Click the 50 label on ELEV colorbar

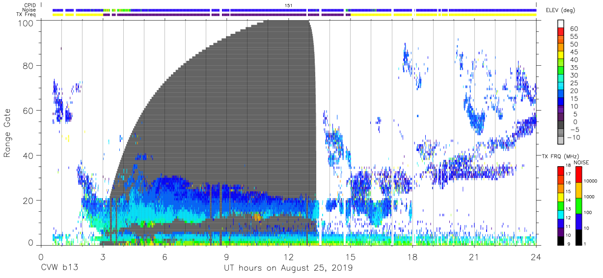tap(574, 44)
